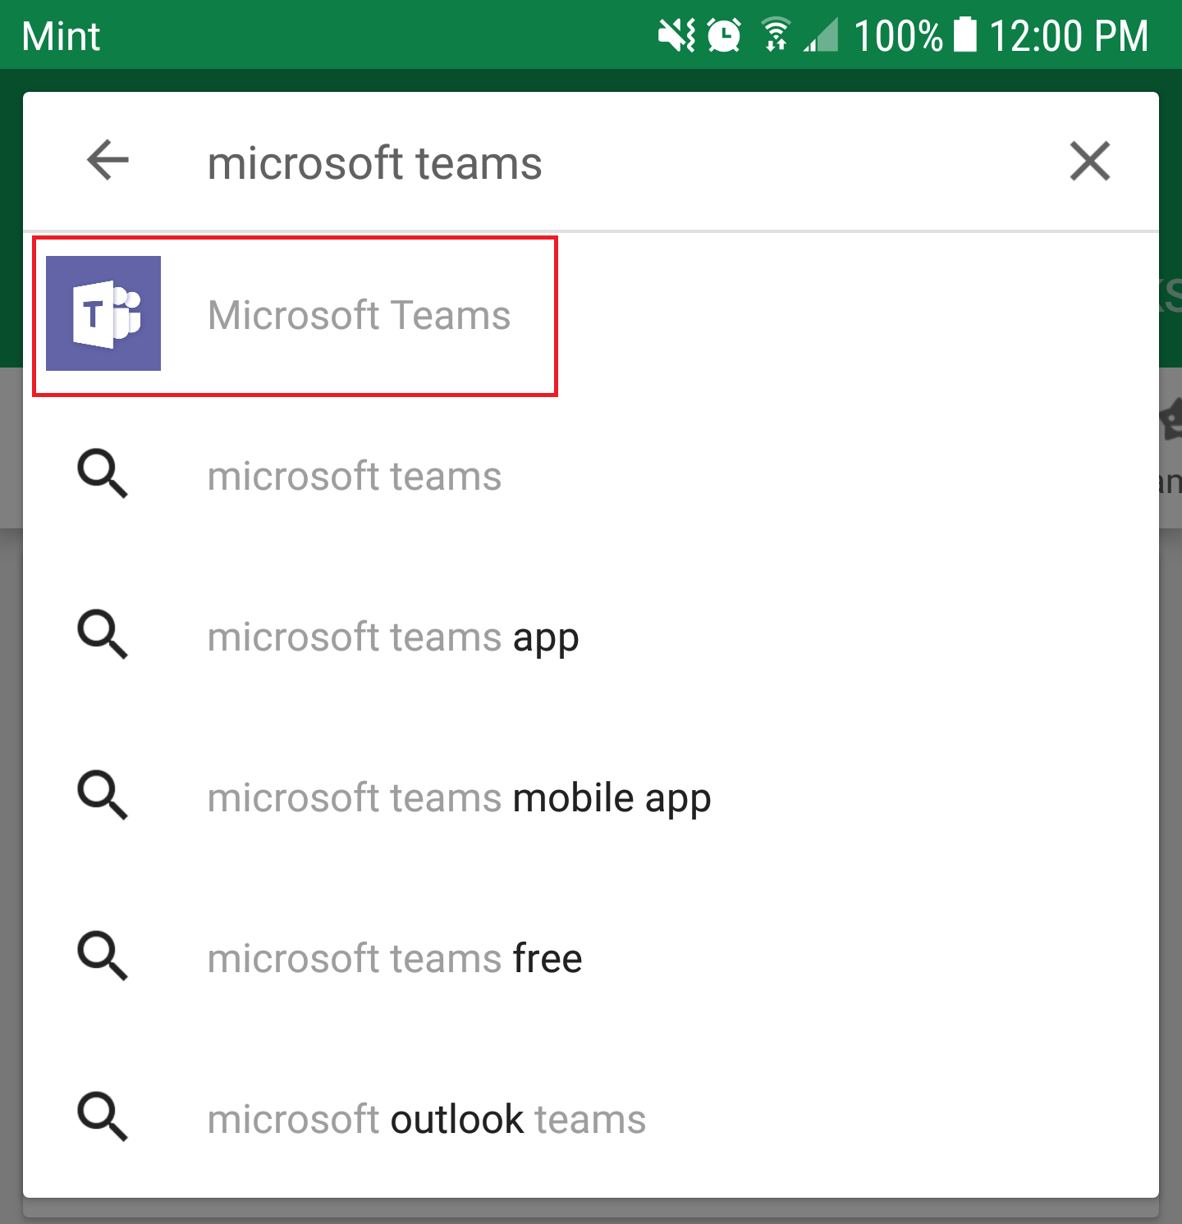Tap the battery status icon
This screenshot has width=1182, height=1224.
pyautogui.click(x=965, y=35)
